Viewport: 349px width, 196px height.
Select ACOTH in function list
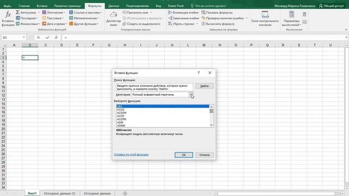click(x=163, y=119)
